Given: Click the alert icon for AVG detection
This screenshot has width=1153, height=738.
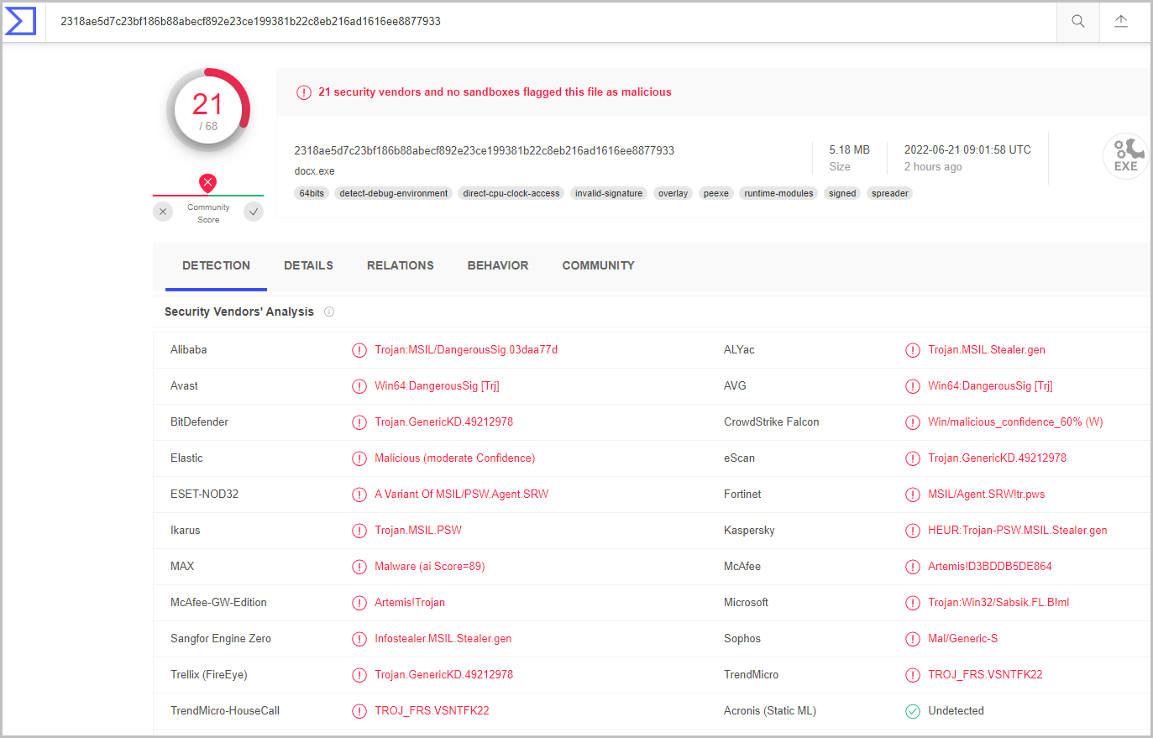Looking at the screenshot, I should [x=913, y=386].
